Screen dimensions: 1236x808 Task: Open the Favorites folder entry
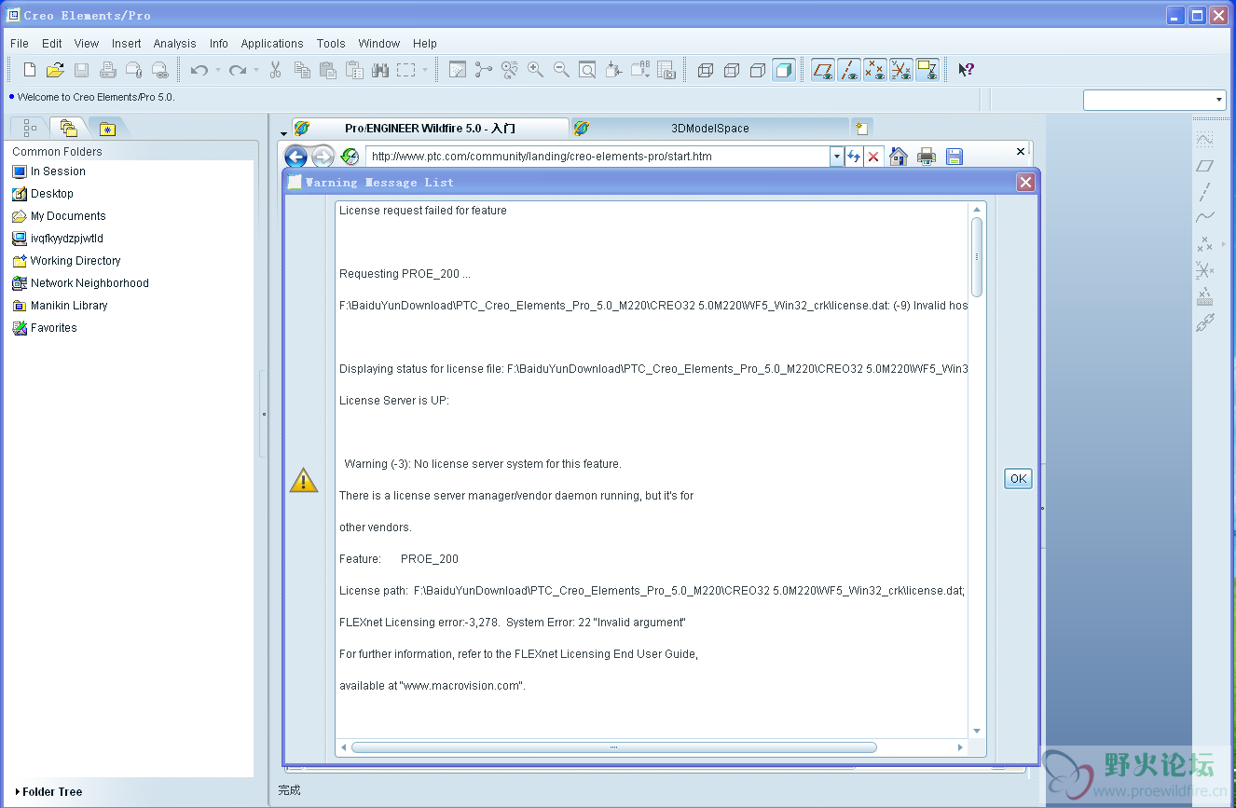[x=45, y=328]
